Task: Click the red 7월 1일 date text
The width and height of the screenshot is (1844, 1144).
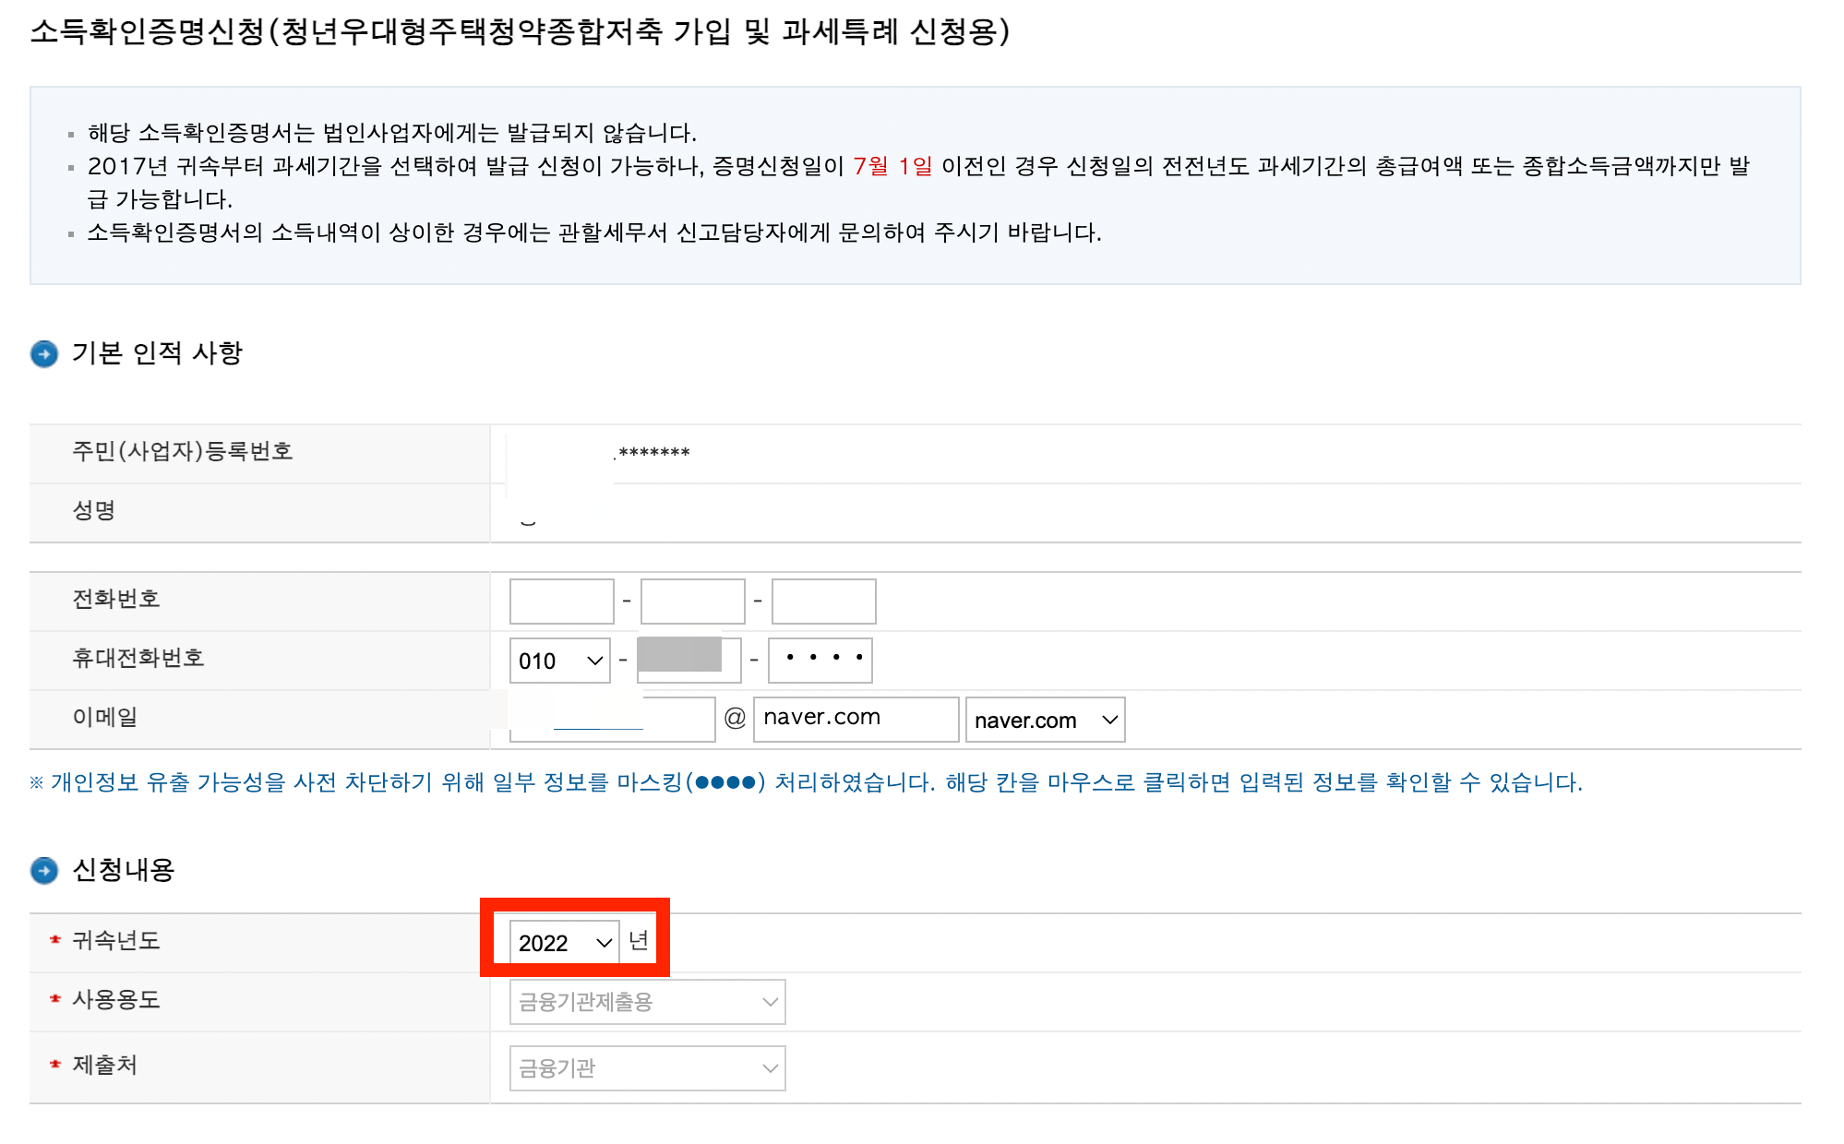Action: point(892,166)
